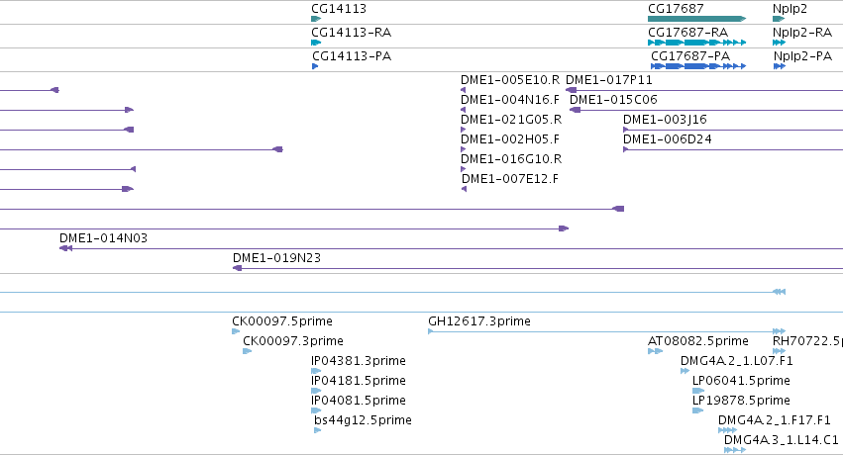Viewport: 843px width, 455px height.
Task: Click the Nplp2-RA transcript glyph
Action: [779, 43]
